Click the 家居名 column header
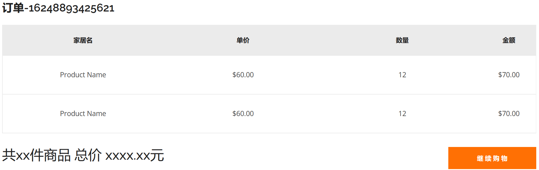Image resolution: width=539 pixels, height=170 pixels. click(x=83, y=40)
